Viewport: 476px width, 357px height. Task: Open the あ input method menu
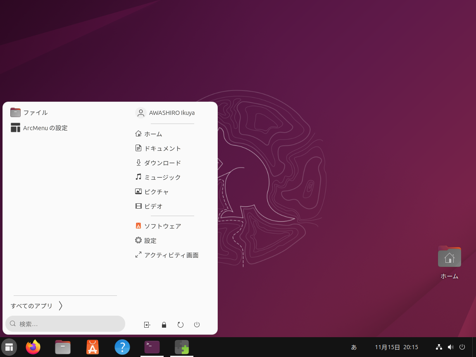point(354,347)
